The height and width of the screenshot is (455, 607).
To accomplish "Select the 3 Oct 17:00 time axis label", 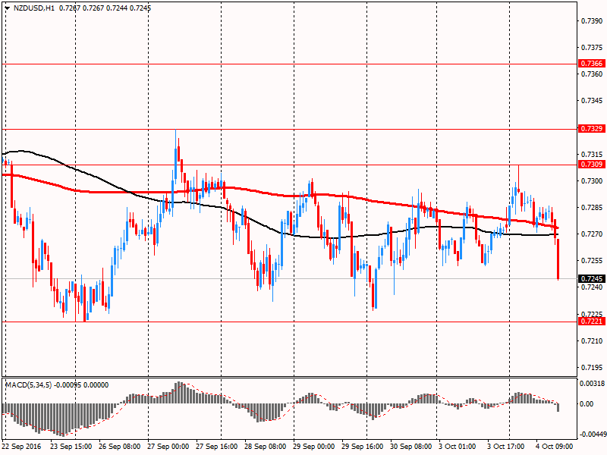I will [x=506, y=447].
